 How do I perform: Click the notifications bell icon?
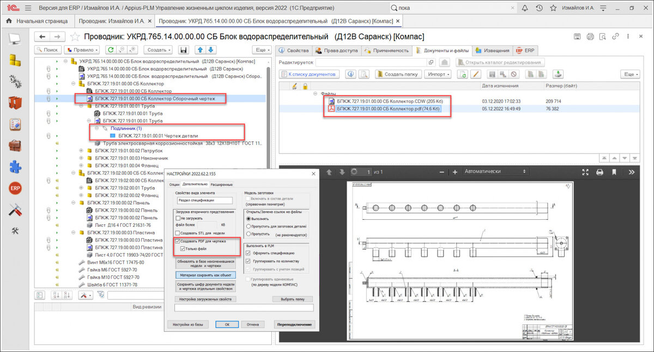525,8
